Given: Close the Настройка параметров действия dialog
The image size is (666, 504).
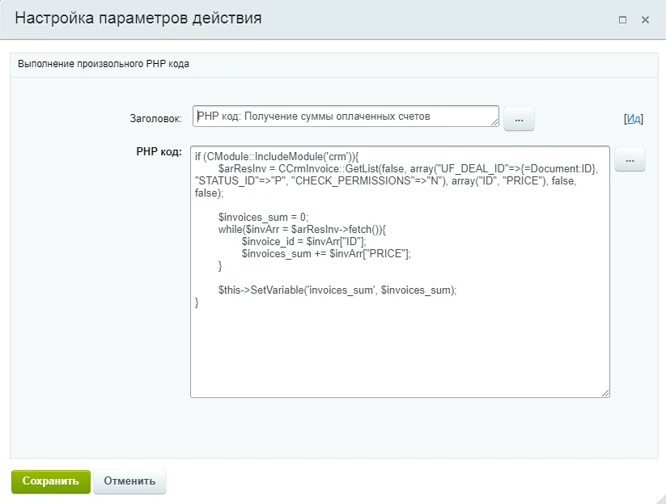Looking at the screenshot, I should tap(645, 20).
